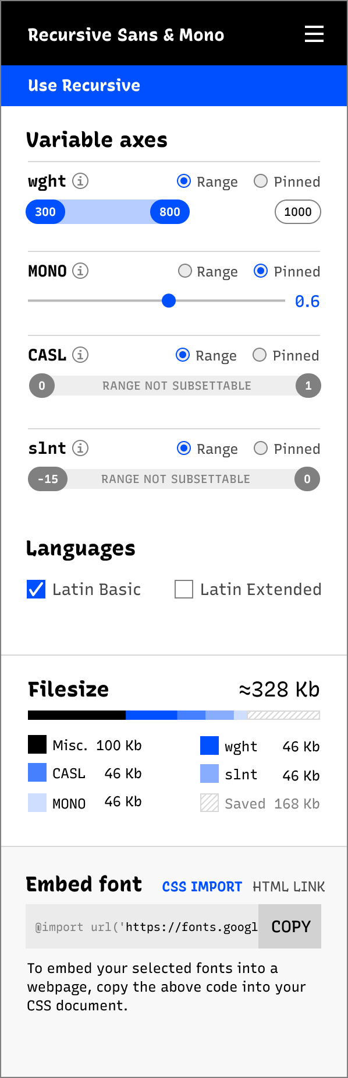The width and height of the screenshot is (348, 1078).
Task: Click the @import embed code snippet
Action: click(140, 926)
